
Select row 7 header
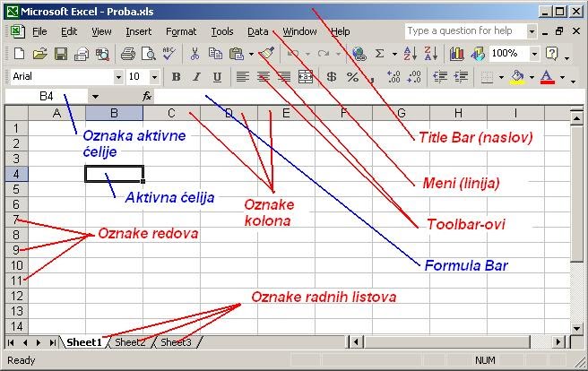(x=14, y=219)
